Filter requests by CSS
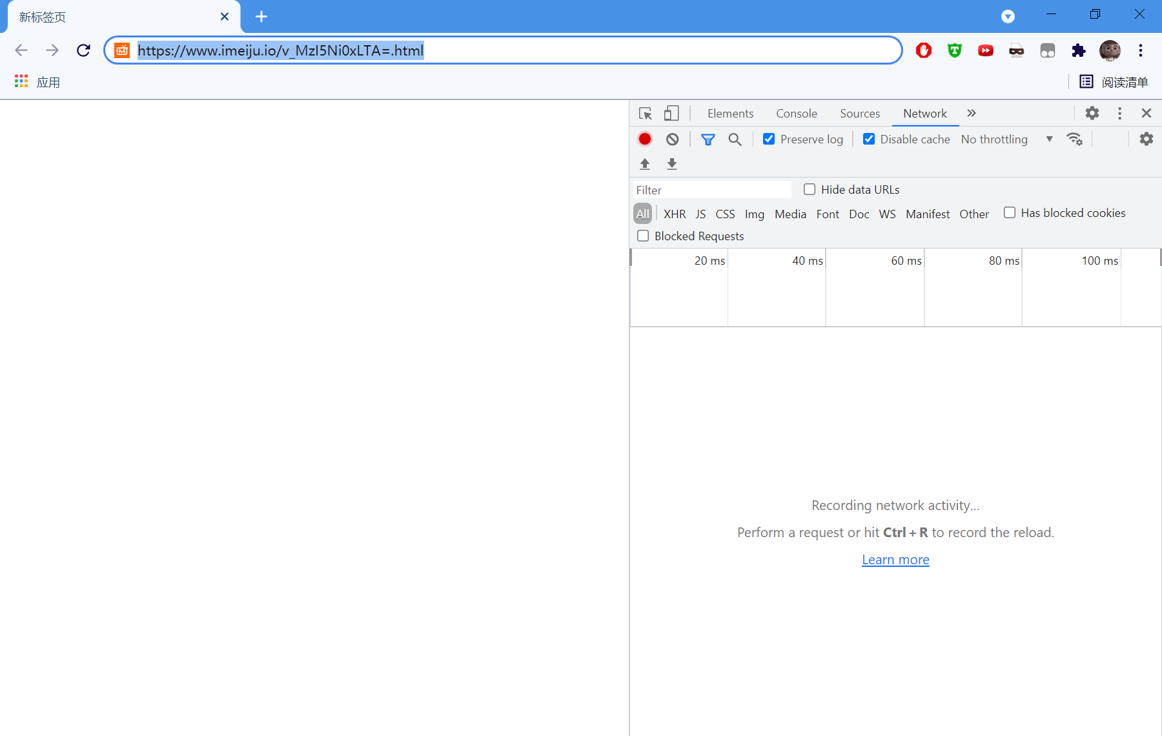 pos(725,214)
